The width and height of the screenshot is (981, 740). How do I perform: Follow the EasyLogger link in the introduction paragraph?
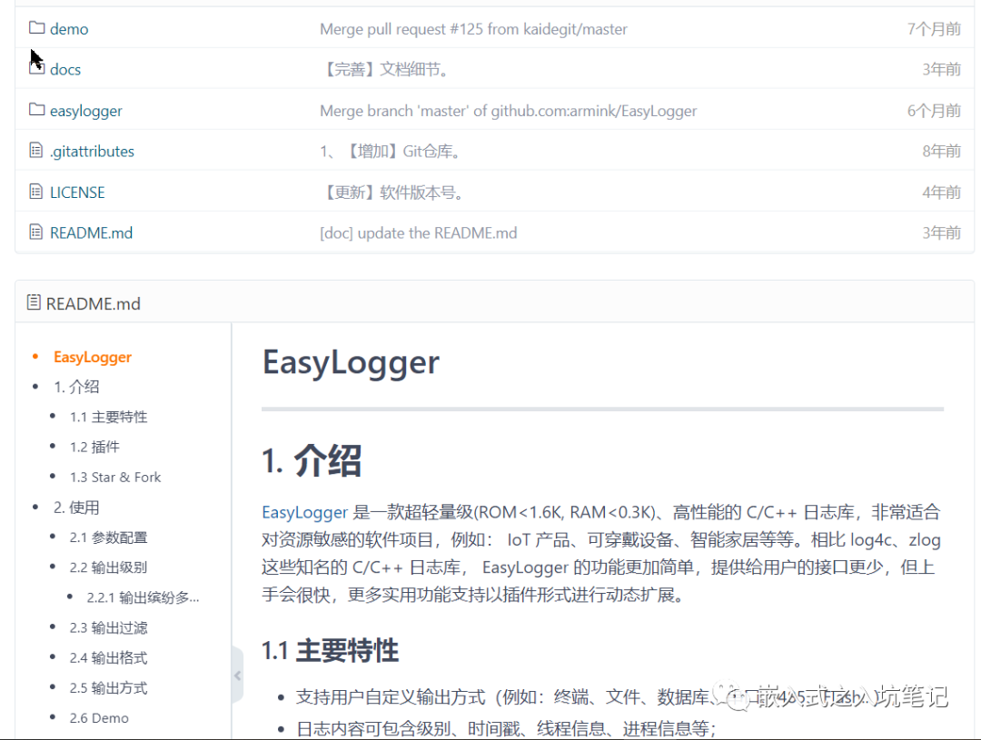point(304,512)
